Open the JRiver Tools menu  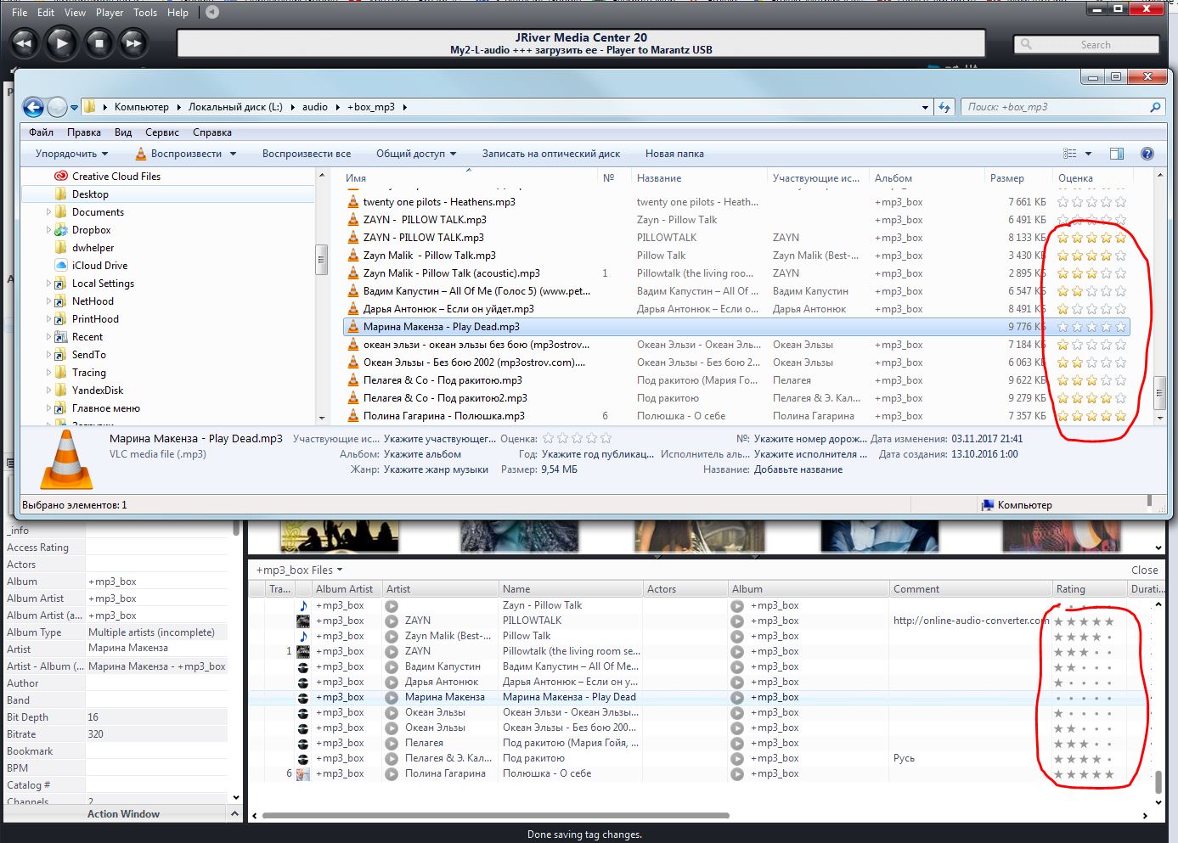(145, 13)
